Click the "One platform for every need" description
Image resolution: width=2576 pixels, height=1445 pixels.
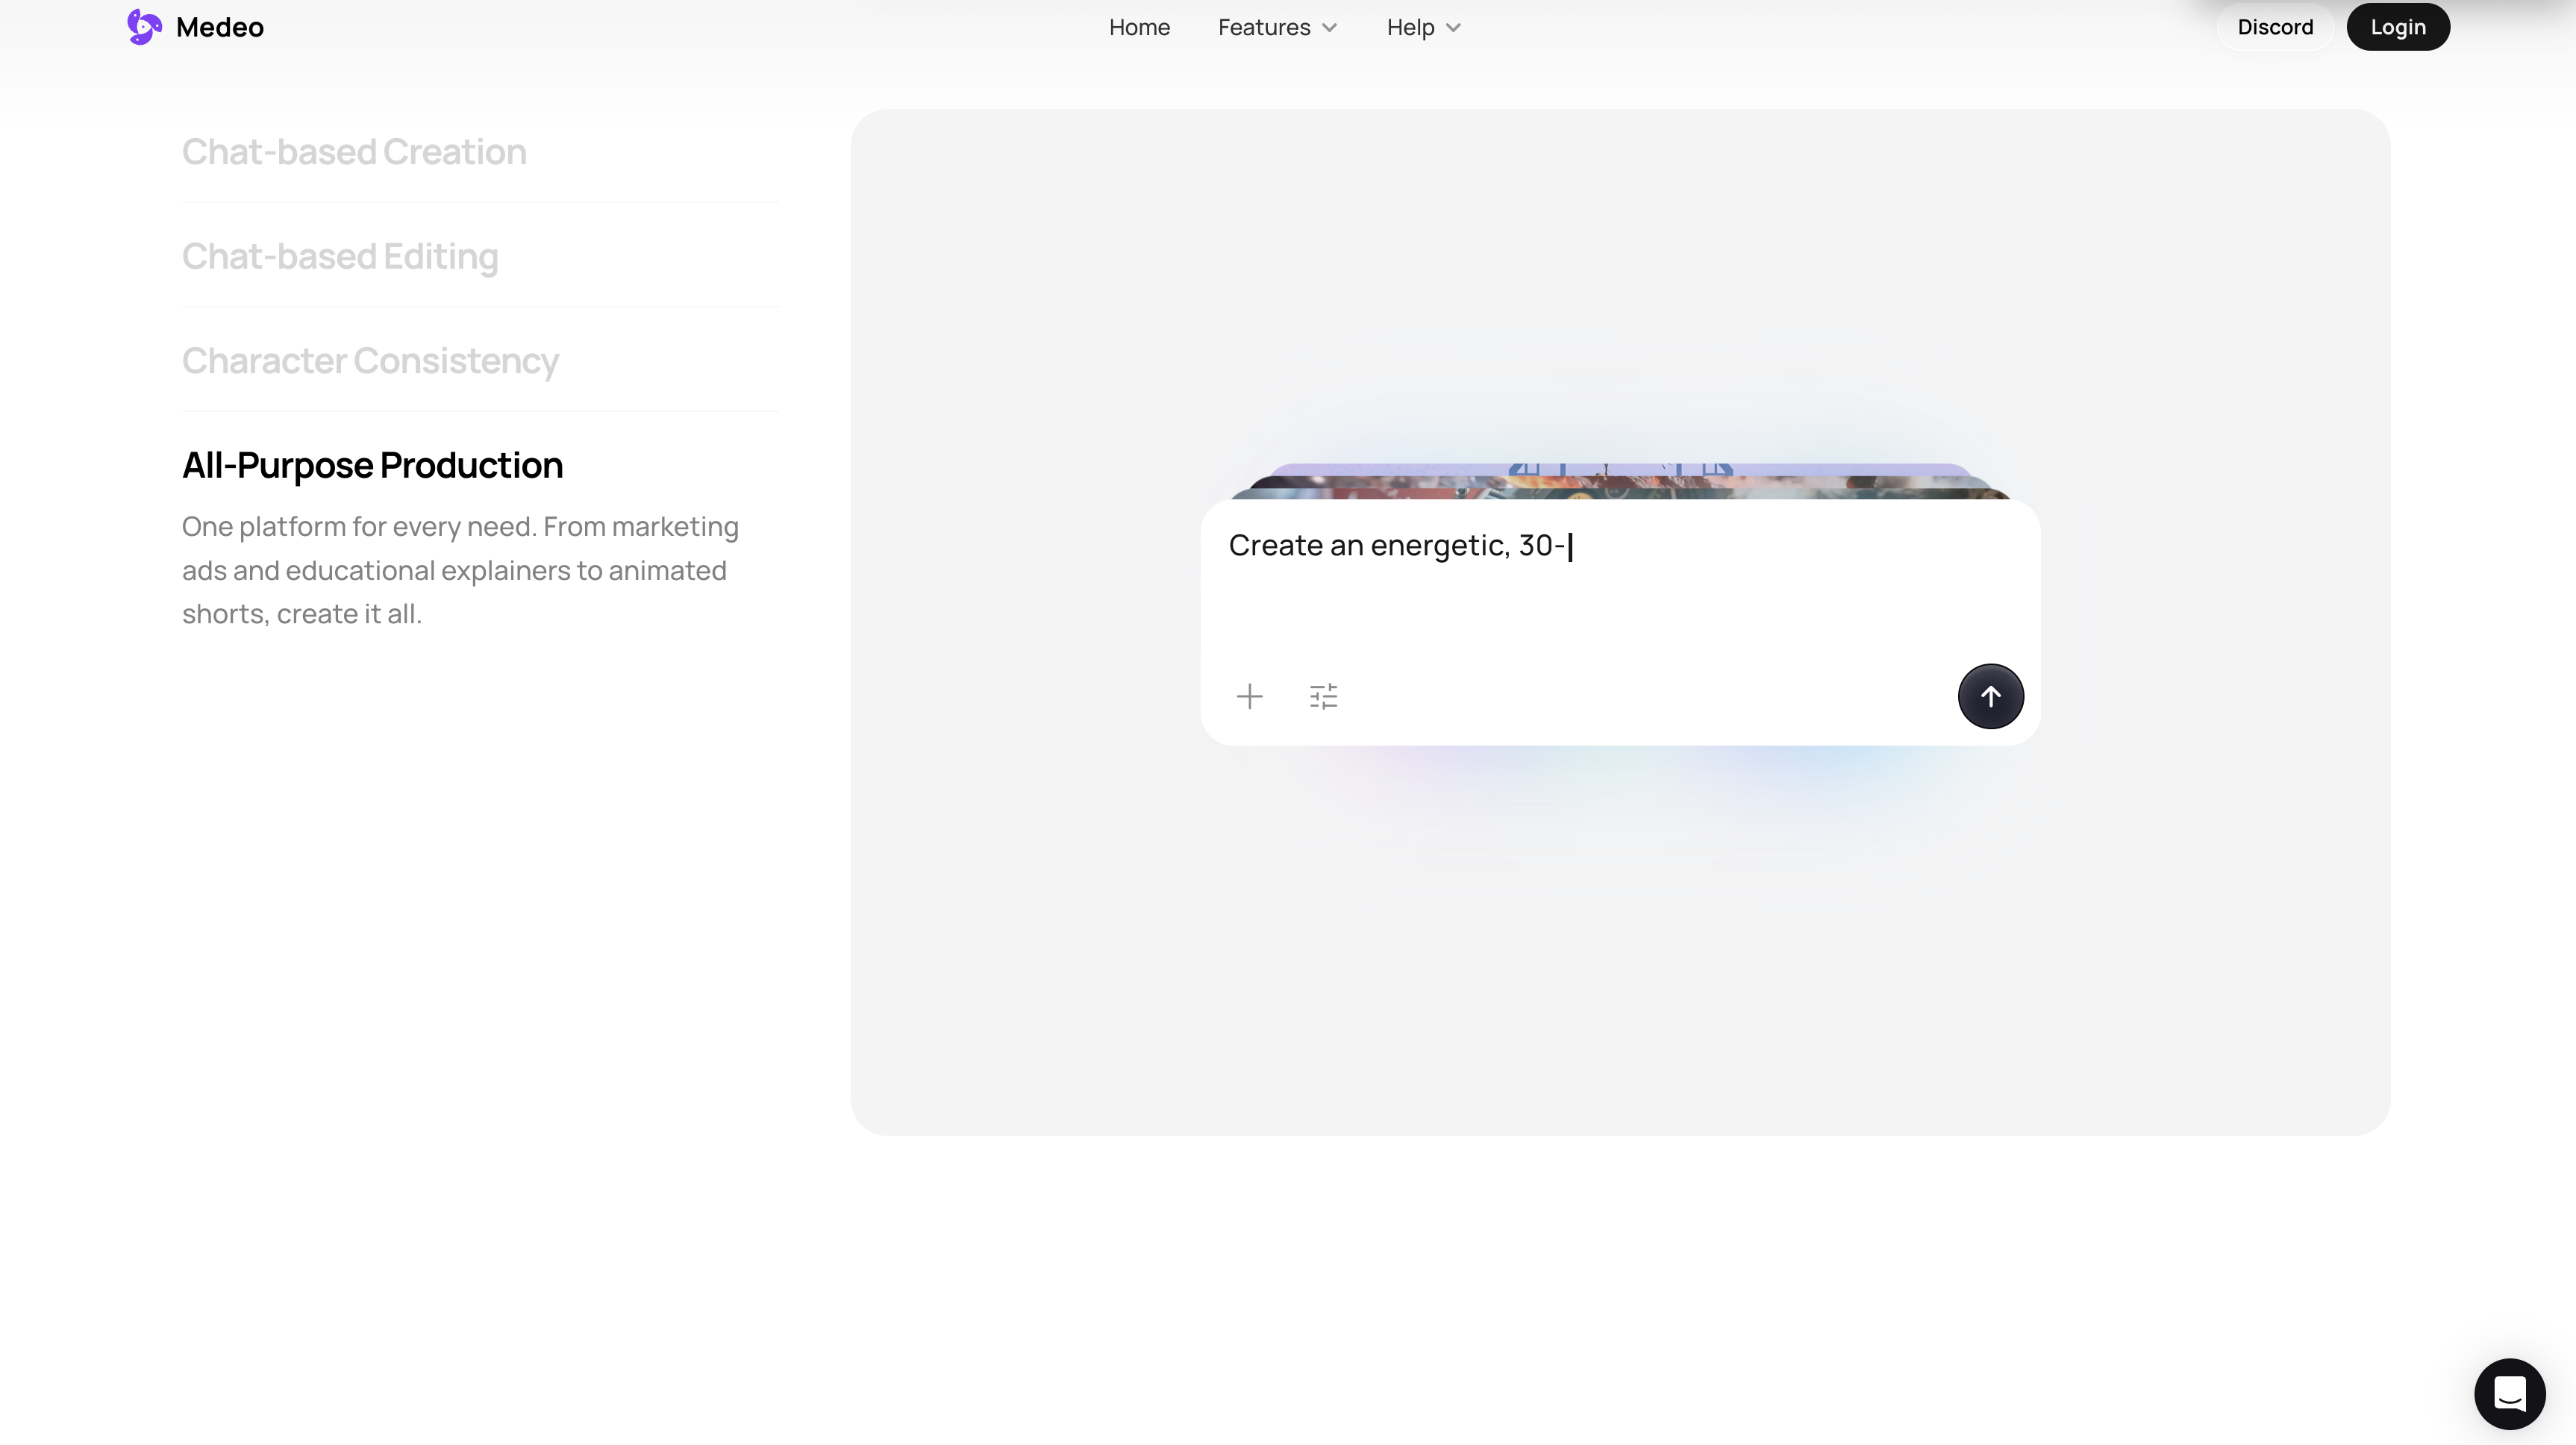460,570
